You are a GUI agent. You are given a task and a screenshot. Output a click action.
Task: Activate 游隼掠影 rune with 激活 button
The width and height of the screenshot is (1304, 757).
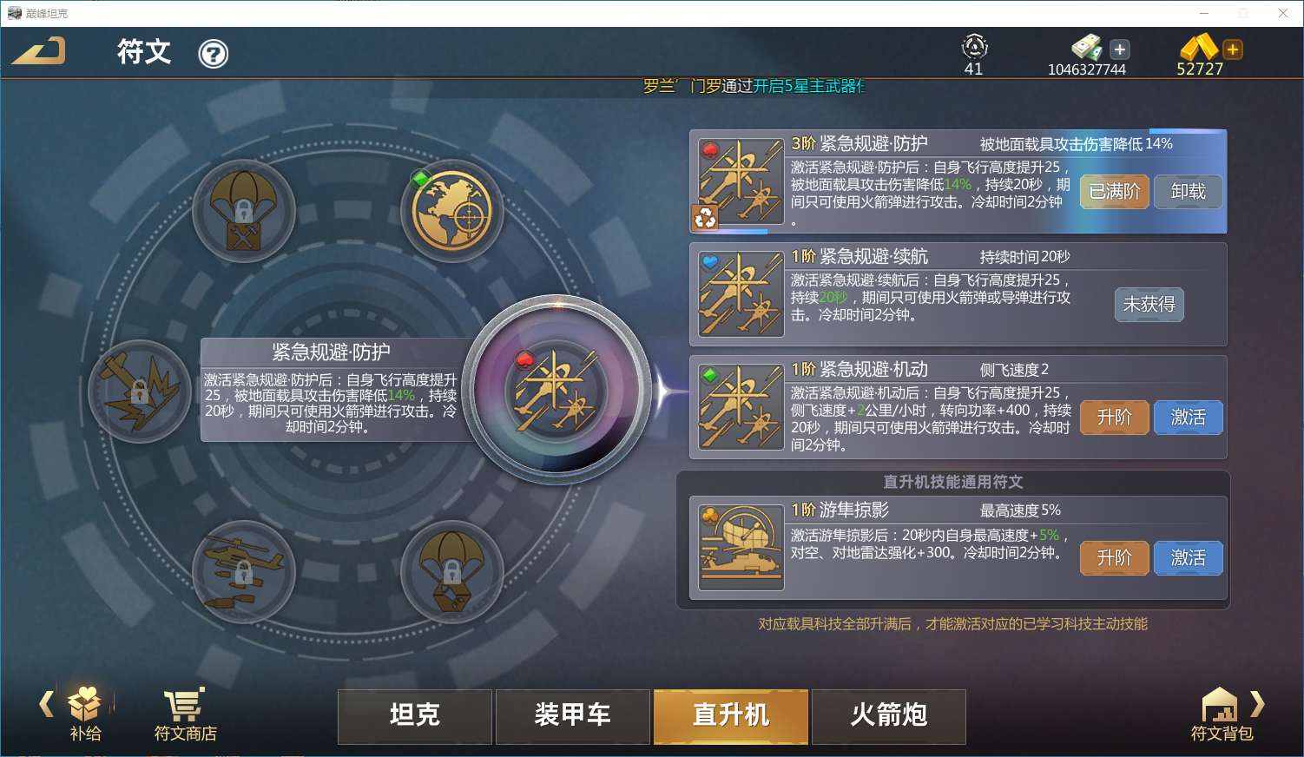point(1188,558)
